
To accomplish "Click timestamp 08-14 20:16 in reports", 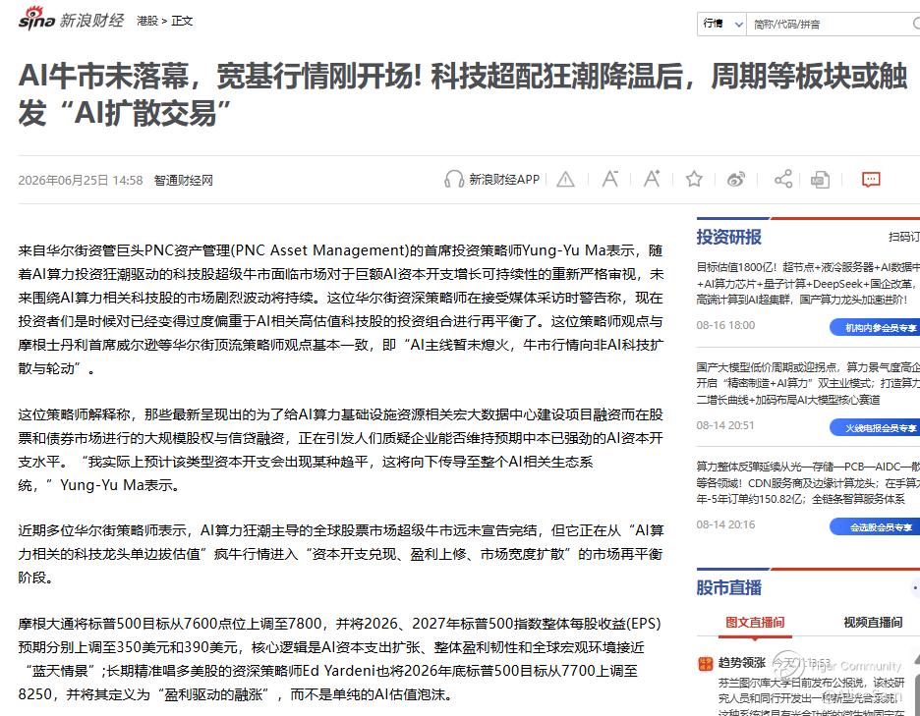I will (725, 524).
